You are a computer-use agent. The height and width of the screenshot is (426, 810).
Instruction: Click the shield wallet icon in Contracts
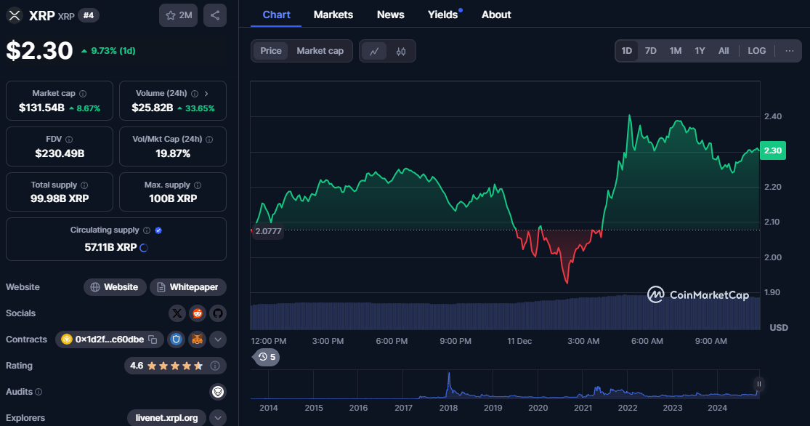(176, 339)
